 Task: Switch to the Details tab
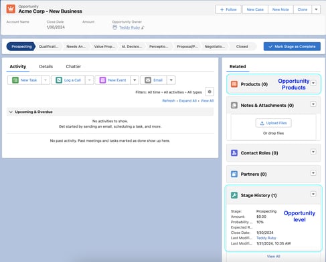46,66
